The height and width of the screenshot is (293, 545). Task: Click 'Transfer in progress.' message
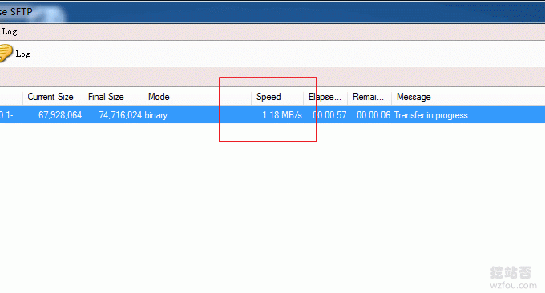[x=432, y=115]
